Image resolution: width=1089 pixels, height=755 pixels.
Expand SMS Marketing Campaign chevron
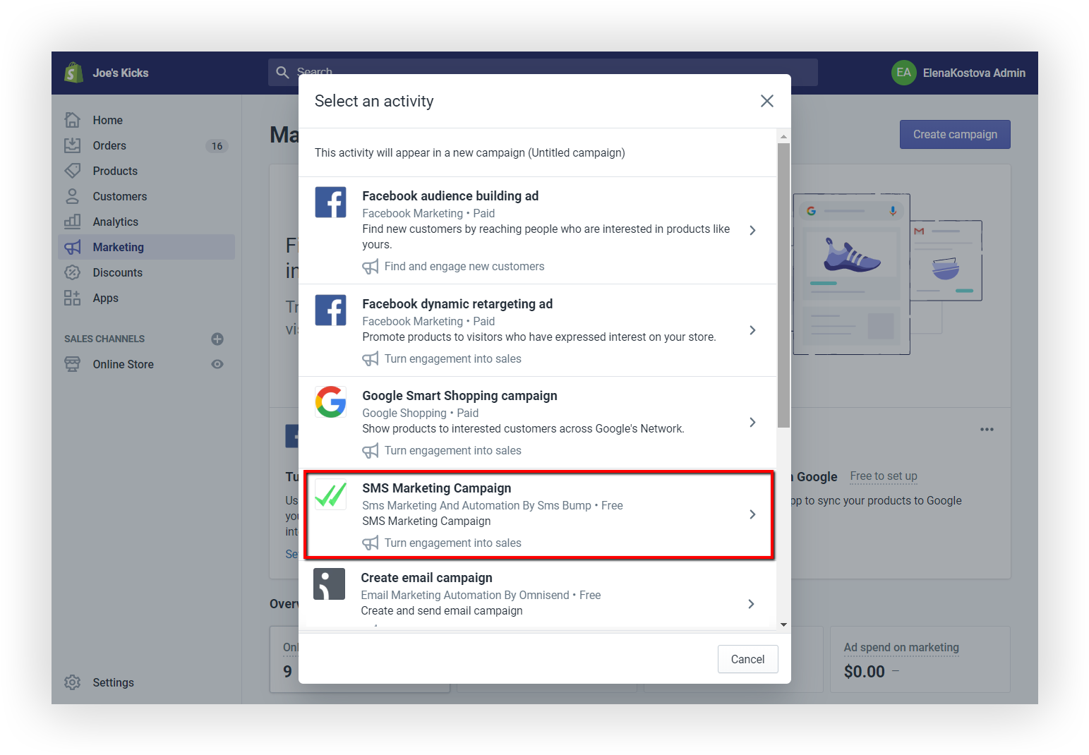tap(752, 514)
